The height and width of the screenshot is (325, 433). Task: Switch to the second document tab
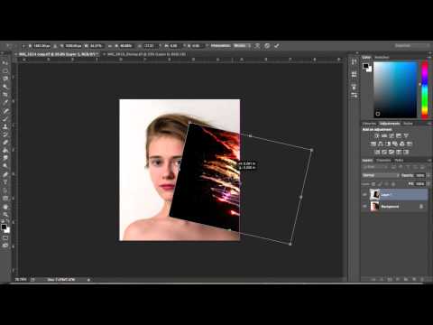click(x=147, y=54)
